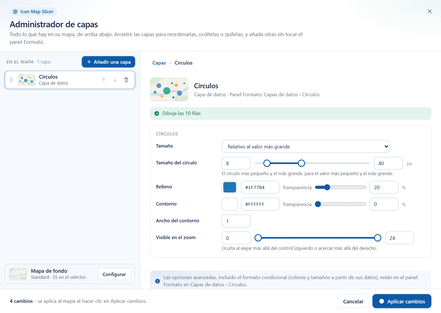Viewport: 441px width, 313px height.
Task: Click the Icon Map Slicer layers icon
Action: click(x=15, y=12)
